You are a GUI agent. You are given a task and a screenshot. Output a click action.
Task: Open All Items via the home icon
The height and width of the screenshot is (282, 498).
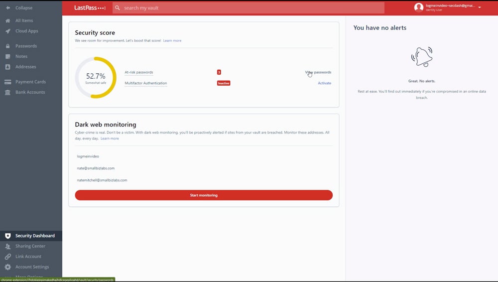pos(7,21)
